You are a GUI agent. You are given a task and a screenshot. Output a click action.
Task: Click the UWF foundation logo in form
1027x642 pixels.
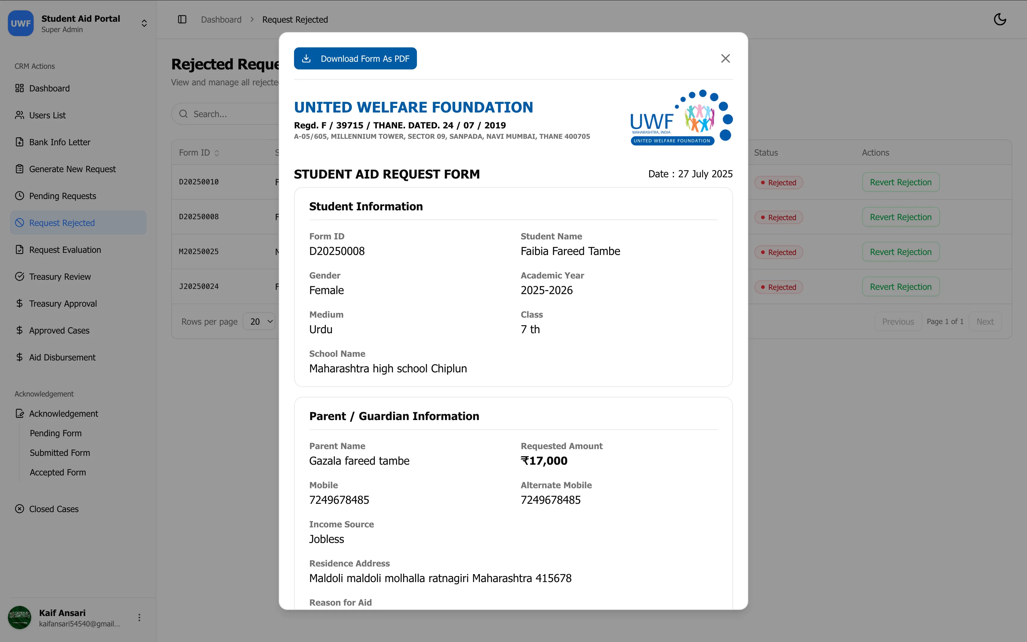[x=682, y=118]
